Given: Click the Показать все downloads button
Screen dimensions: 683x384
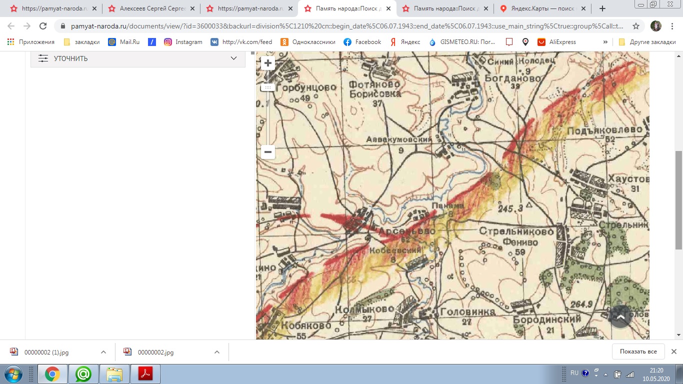Looking at the screenshot, I should coord(638,351).
